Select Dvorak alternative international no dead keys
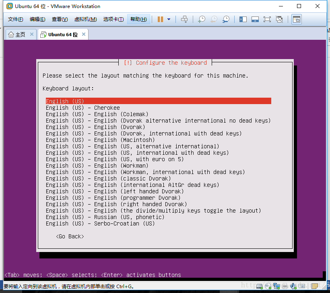The height and width of the screenshot is (293, 330). tap(158, 121)
